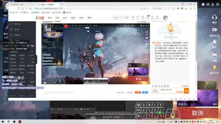
Task: Open the envelope icon in chat toolbar
Action: pyautogui.click(x=156, y=86)
